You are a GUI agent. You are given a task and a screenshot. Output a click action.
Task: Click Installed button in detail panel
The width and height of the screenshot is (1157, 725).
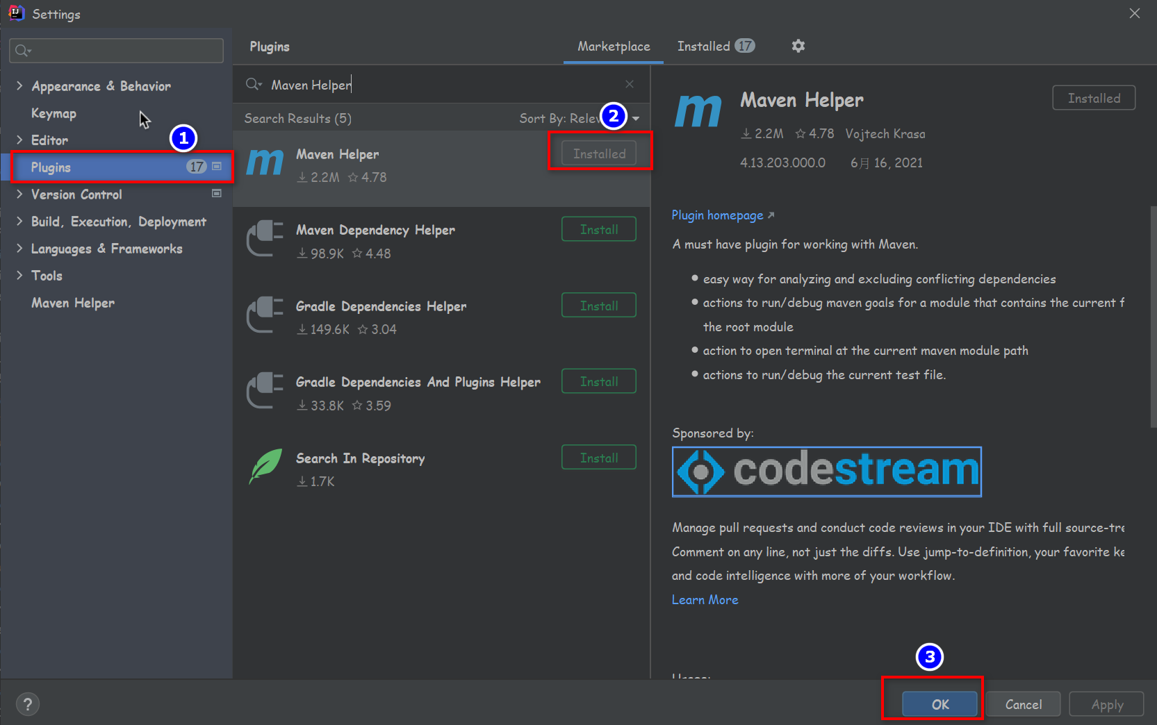[x=1094, y=98]
